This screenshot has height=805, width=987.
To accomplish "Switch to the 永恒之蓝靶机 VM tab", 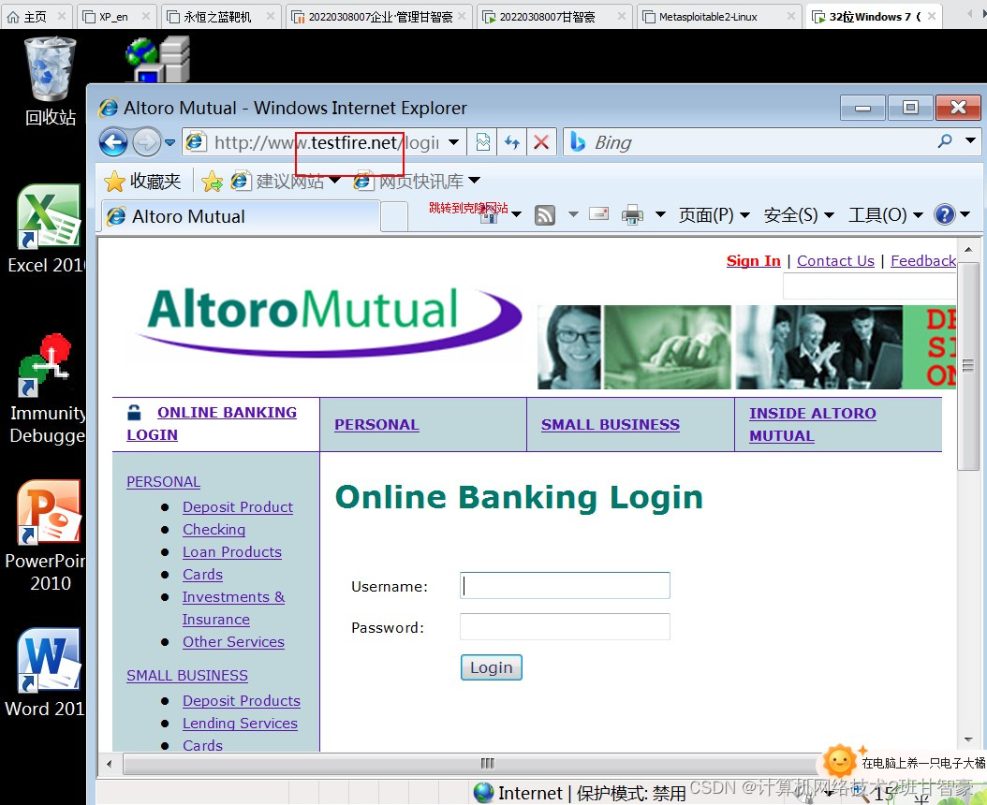I will click(220, 16).
